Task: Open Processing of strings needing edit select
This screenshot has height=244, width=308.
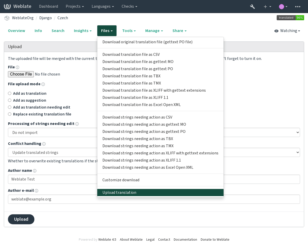Action: coord(154,132)
